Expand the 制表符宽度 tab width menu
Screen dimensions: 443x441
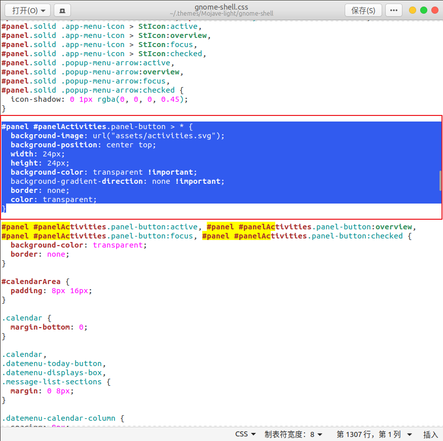coord(293,434)
